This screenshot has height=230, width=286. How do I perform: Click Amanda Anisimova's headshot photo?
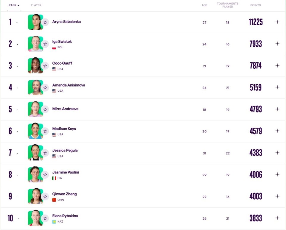pos(35,87)
